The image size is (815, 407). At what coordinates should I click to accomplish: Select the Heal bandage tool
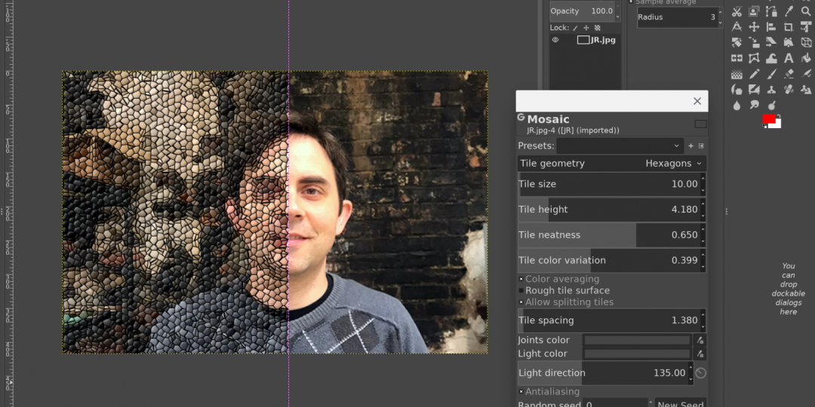pyautogui.click(x=789, y=89)
